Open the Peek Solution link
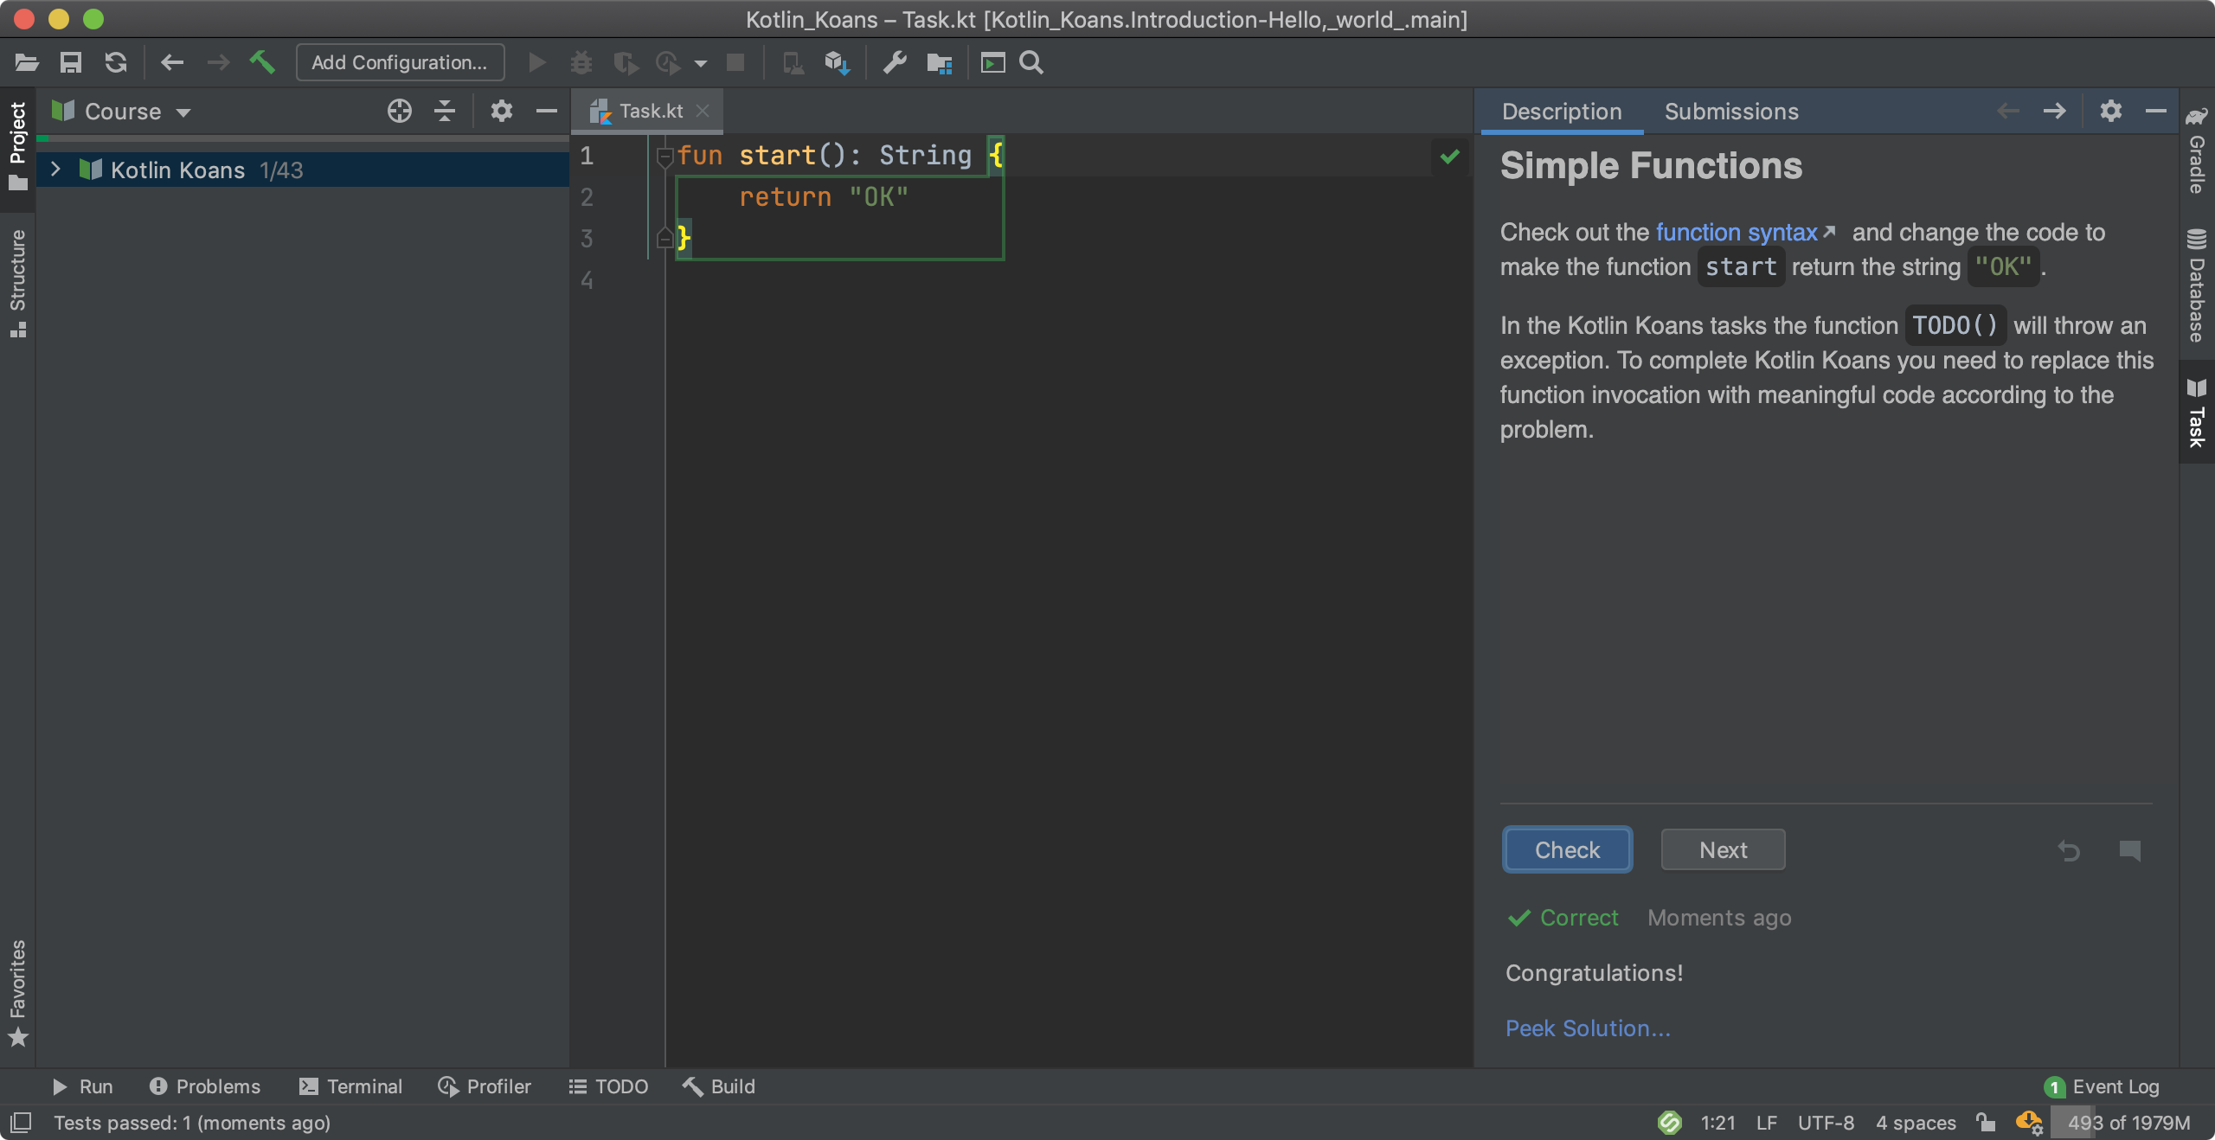The image size is (2215, 1140). point(1588,1028)
